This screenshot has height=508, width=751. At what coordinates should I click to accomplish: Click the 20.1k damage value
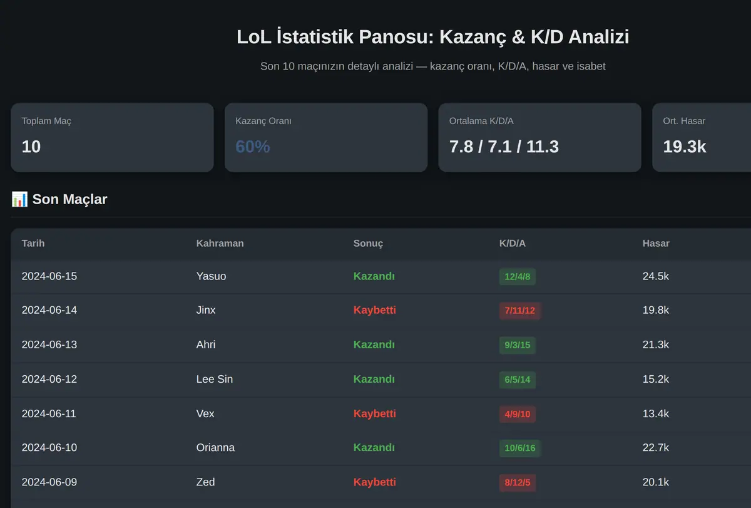tap(656, 482)
